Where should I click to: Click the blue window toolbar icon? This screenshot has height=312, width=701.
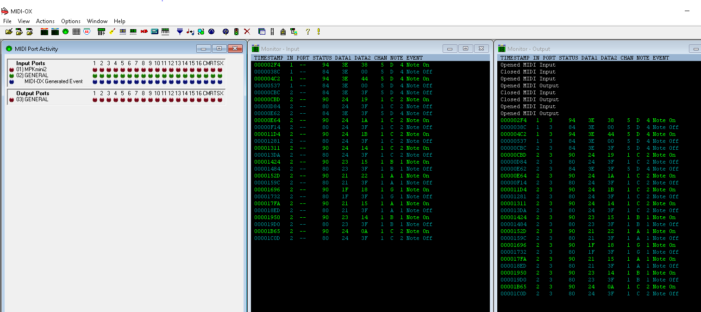click(262, 31)
